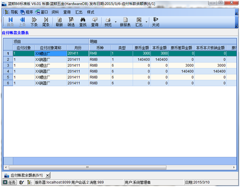Refresh the table with 刷新
The image size is (240, 187).
pyautogui.click(x=59, y=22)
